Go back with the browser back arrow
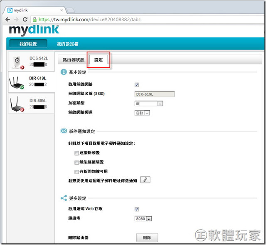 pyautogui.click(x=7, y=20)
